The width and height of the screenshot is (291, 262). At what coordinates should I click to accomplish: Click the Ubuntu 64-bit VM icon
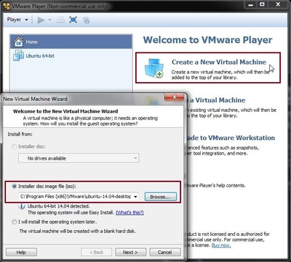tap(18, 56)
